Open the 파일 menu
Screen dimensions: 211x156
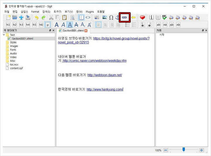point(7,12)
